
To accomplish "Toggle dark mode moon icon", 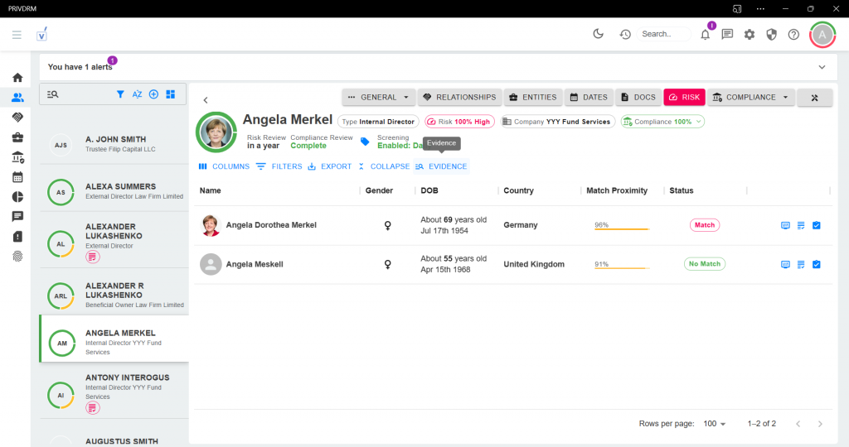I will (599, 34).
